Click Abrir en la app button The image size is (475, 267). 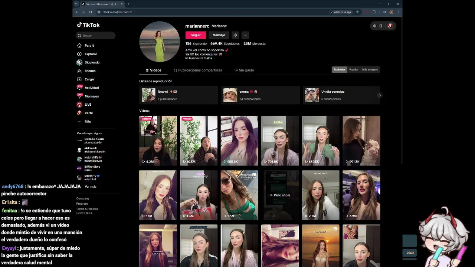[x=341, y=12]
